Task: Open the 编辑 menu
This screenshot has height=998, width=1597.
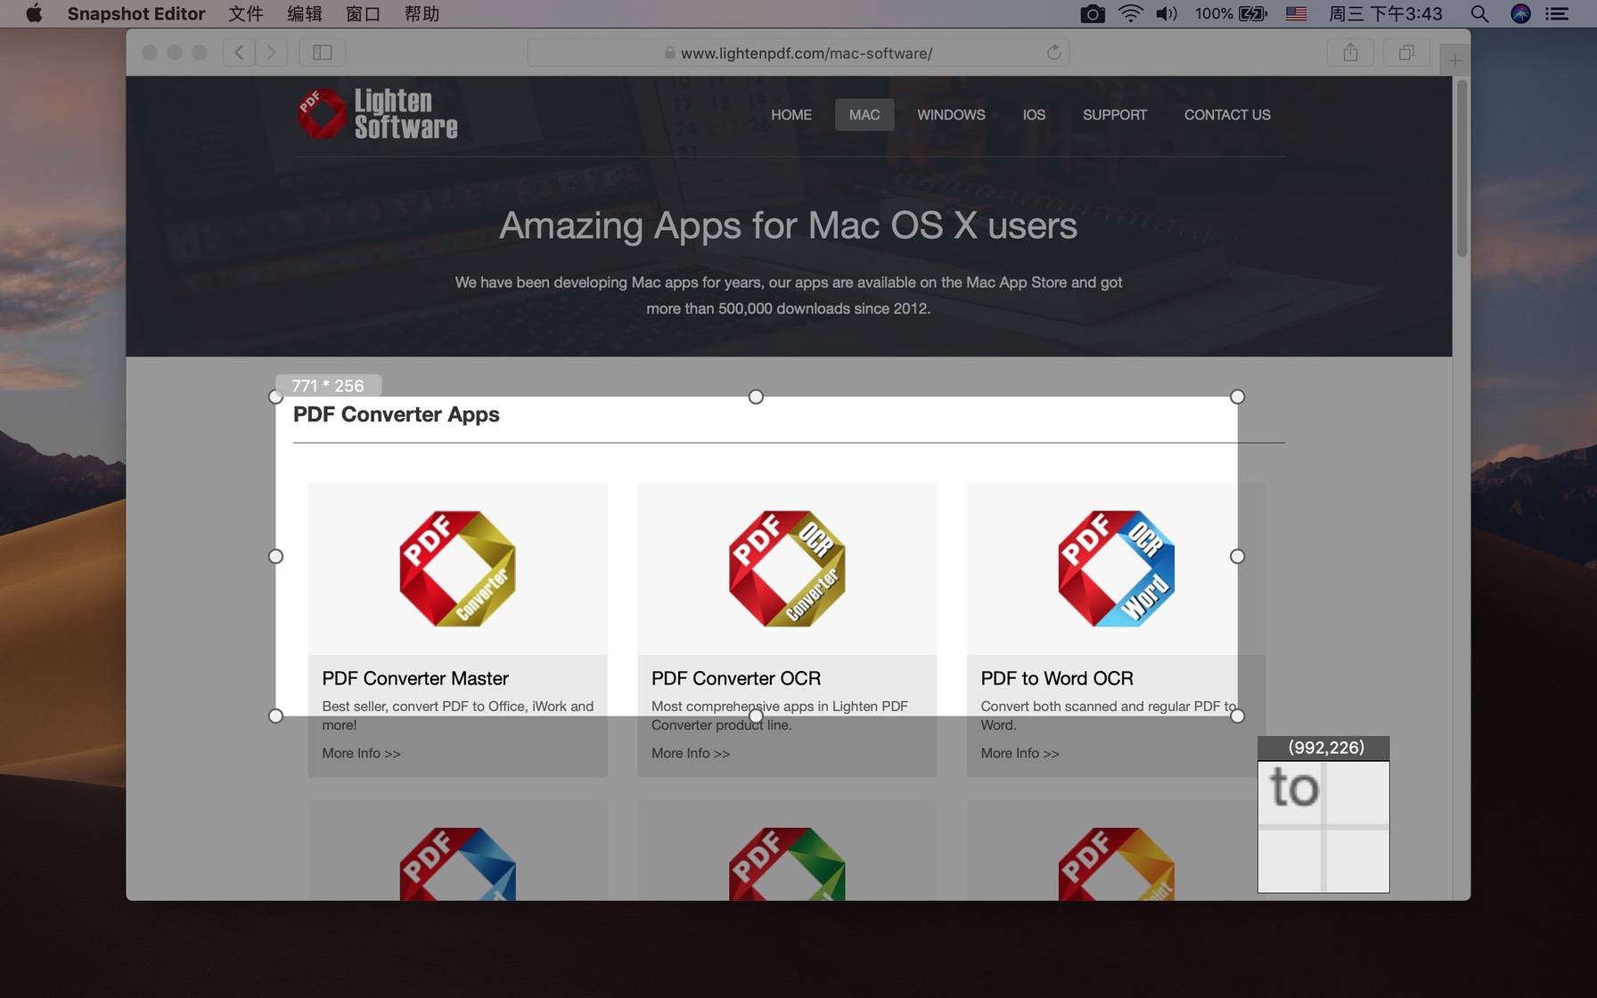Action: tap(304, 13)
